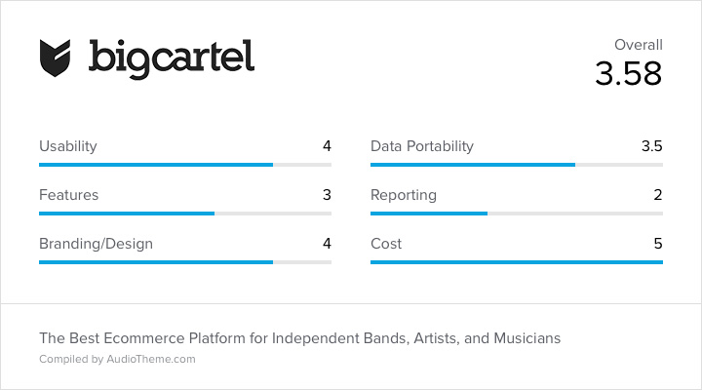
Task: Click the Cost rating bar
Action: point(517,262)
